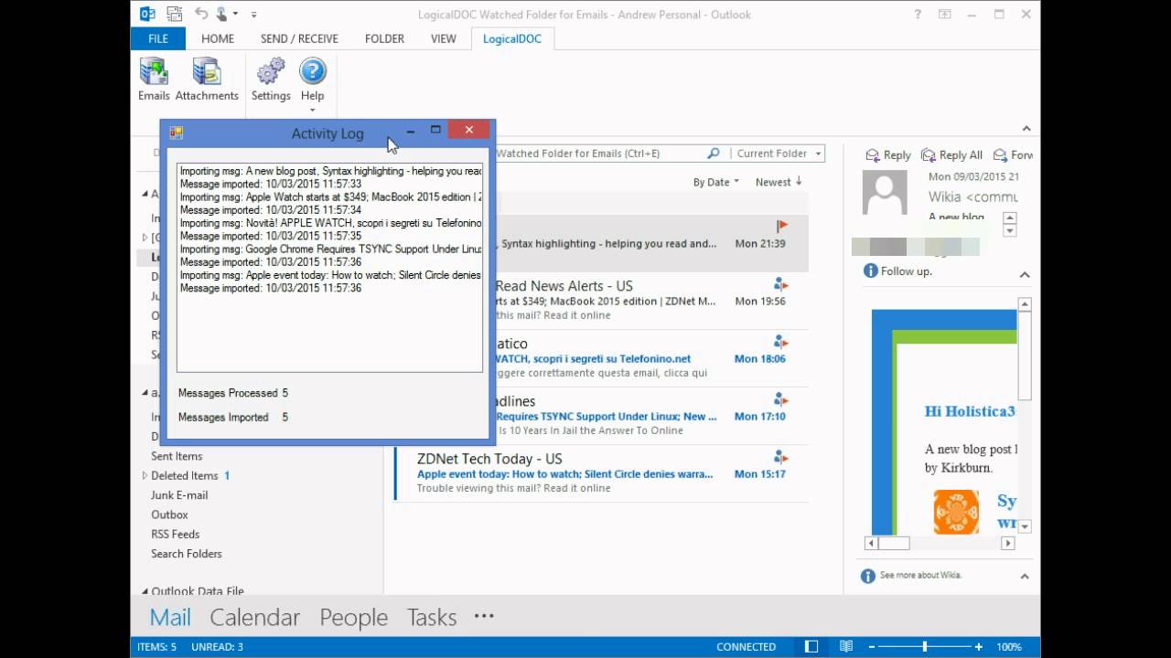
Task: Switch to the HOME ribbon tab
Action: [x=218, y=38]
